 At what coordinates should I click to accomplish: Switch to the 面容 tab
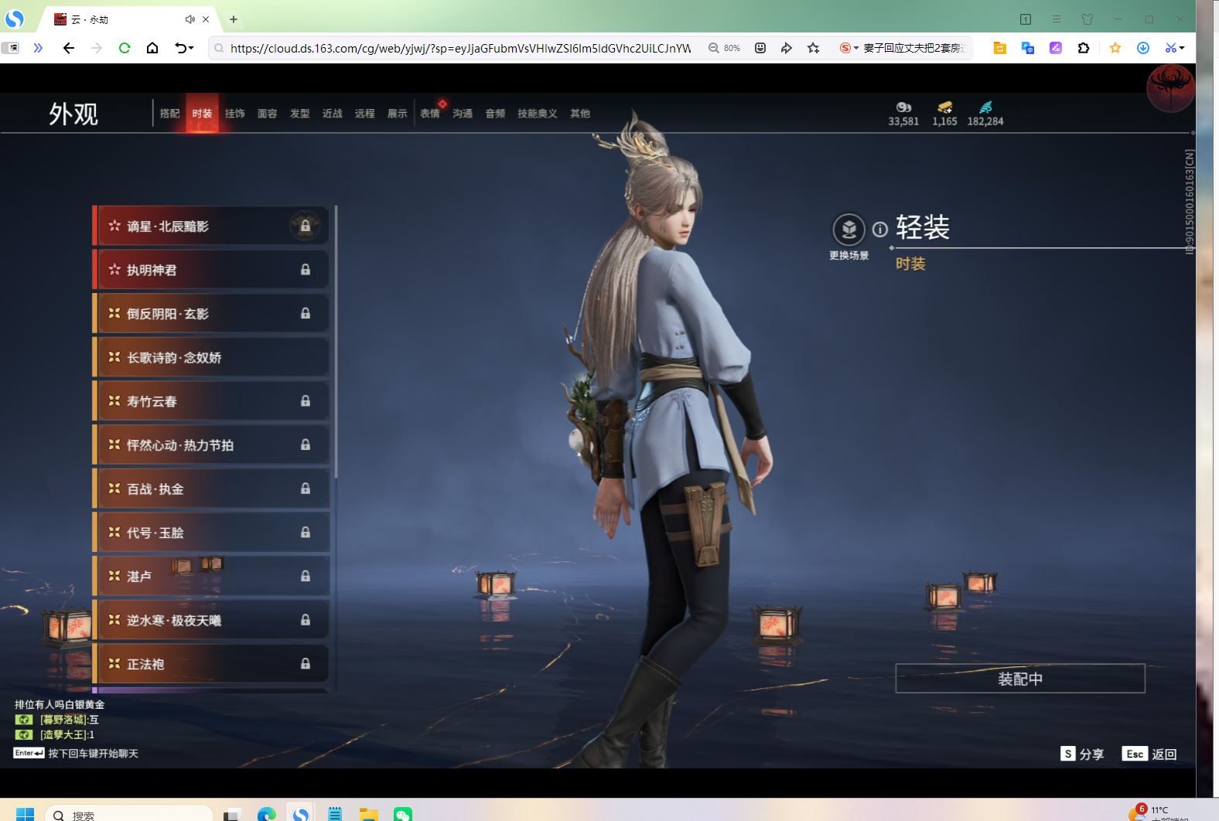(x=268, y=114)
